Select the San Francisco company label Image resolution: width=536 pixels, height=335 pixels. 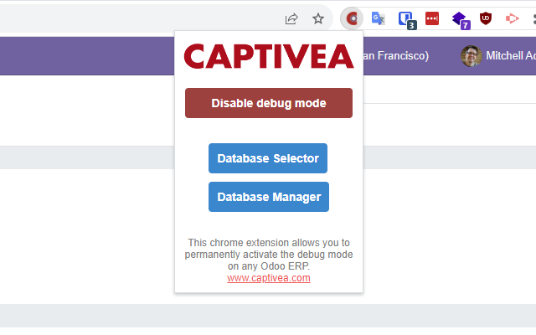(x=396, y=56)
